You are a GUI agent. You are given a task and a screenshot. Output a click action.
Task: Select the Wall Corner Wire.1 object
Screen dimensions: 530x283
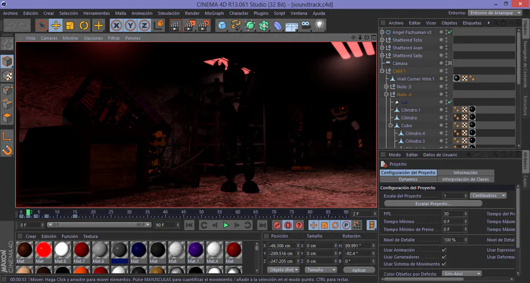click(x=415, y=79)
